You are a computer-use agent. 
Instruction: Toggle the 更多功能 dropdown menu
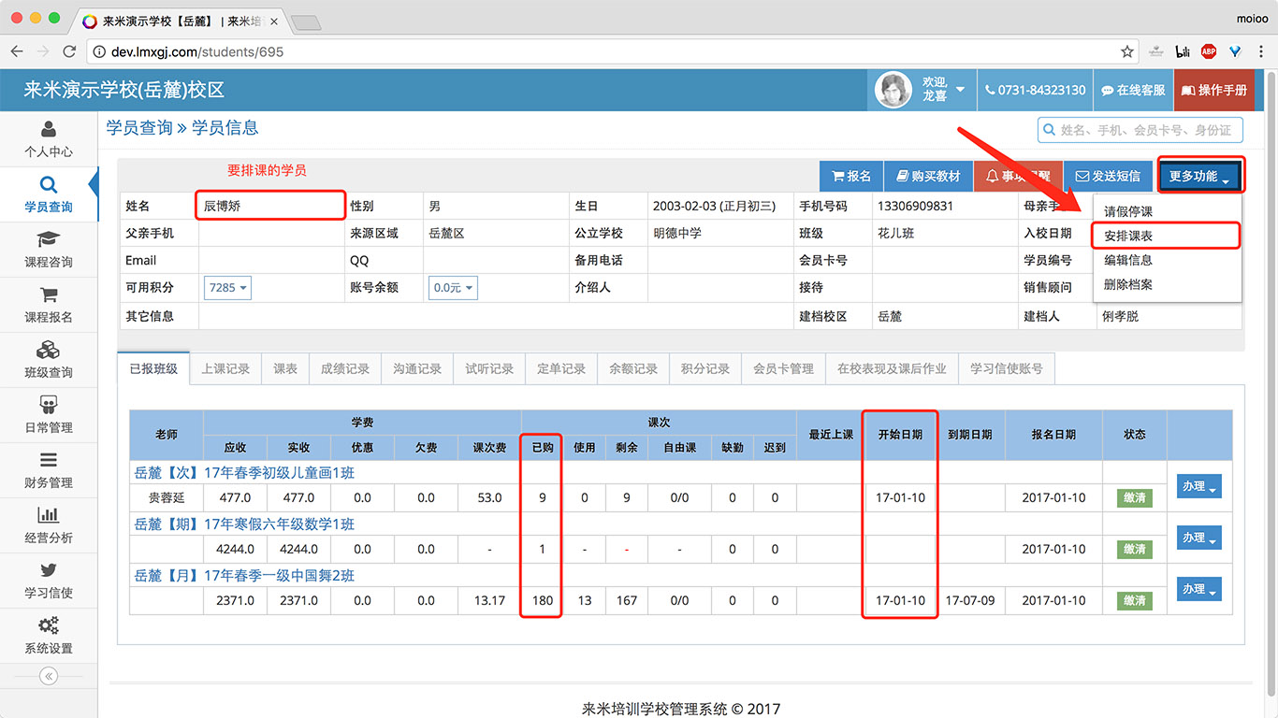pos(1199,176)
